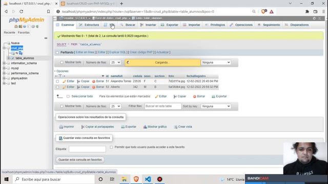The image size is (328, 184).
Task: Expand the mysql database node
Action: [4, 68]
